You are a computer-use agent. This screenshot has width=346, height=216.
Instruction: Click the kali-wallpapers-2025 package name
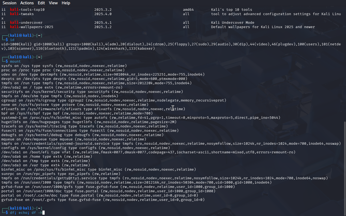(32, 27)
